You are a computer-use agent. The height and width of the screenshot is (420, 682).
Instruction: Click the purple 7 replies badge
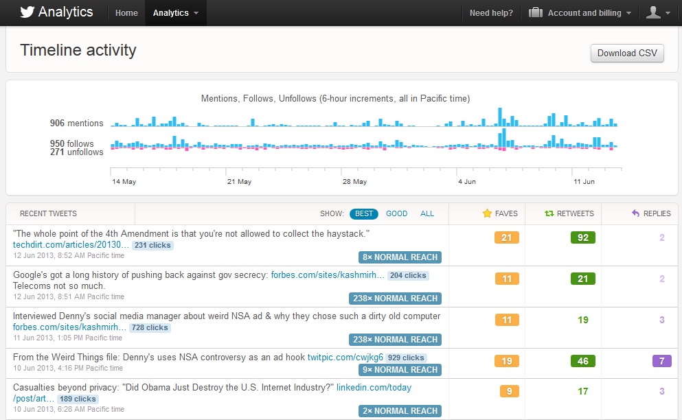click(x=662, y=361)
